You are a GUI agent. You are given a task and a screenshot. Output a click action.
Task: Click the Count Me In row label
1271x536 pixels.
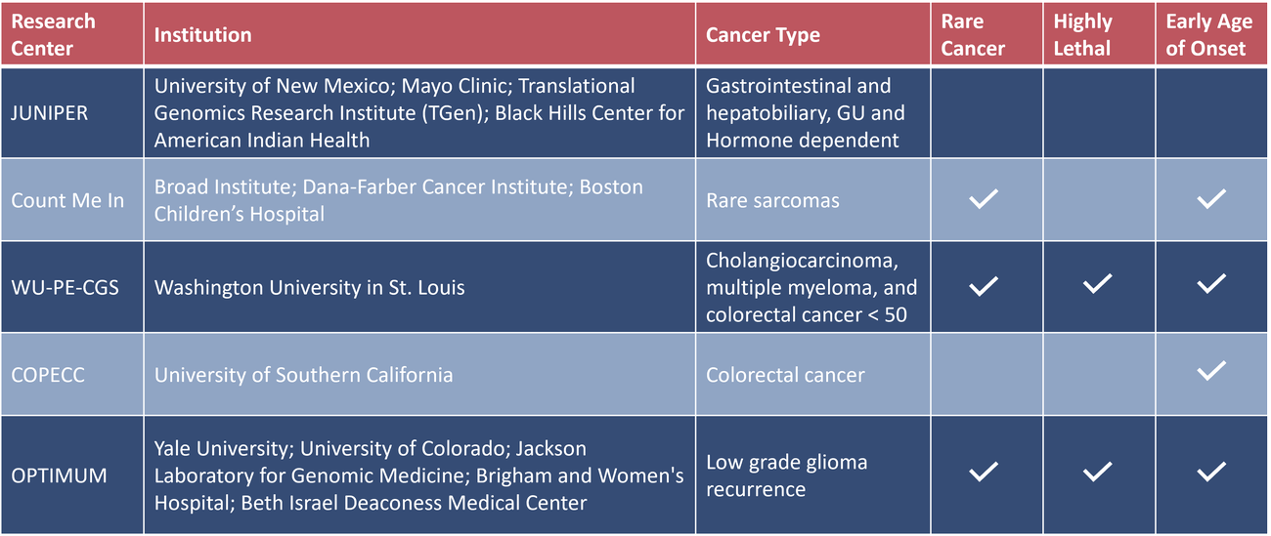coord(67,201)
